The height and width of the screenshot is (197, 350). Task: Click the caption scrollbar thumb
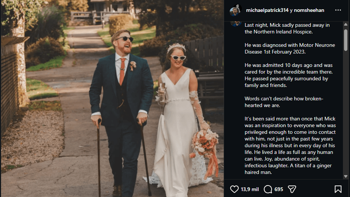pos(346,40)
